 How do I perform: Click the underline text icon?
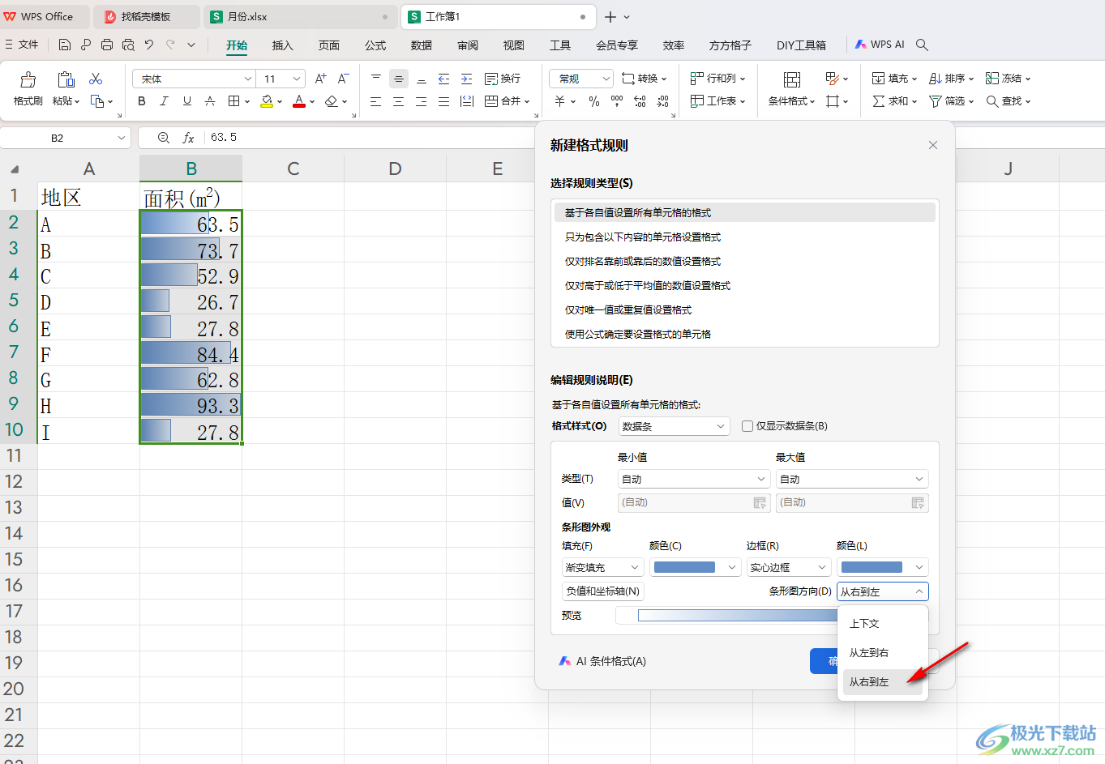pyautogui.click(x=187, y=101)
